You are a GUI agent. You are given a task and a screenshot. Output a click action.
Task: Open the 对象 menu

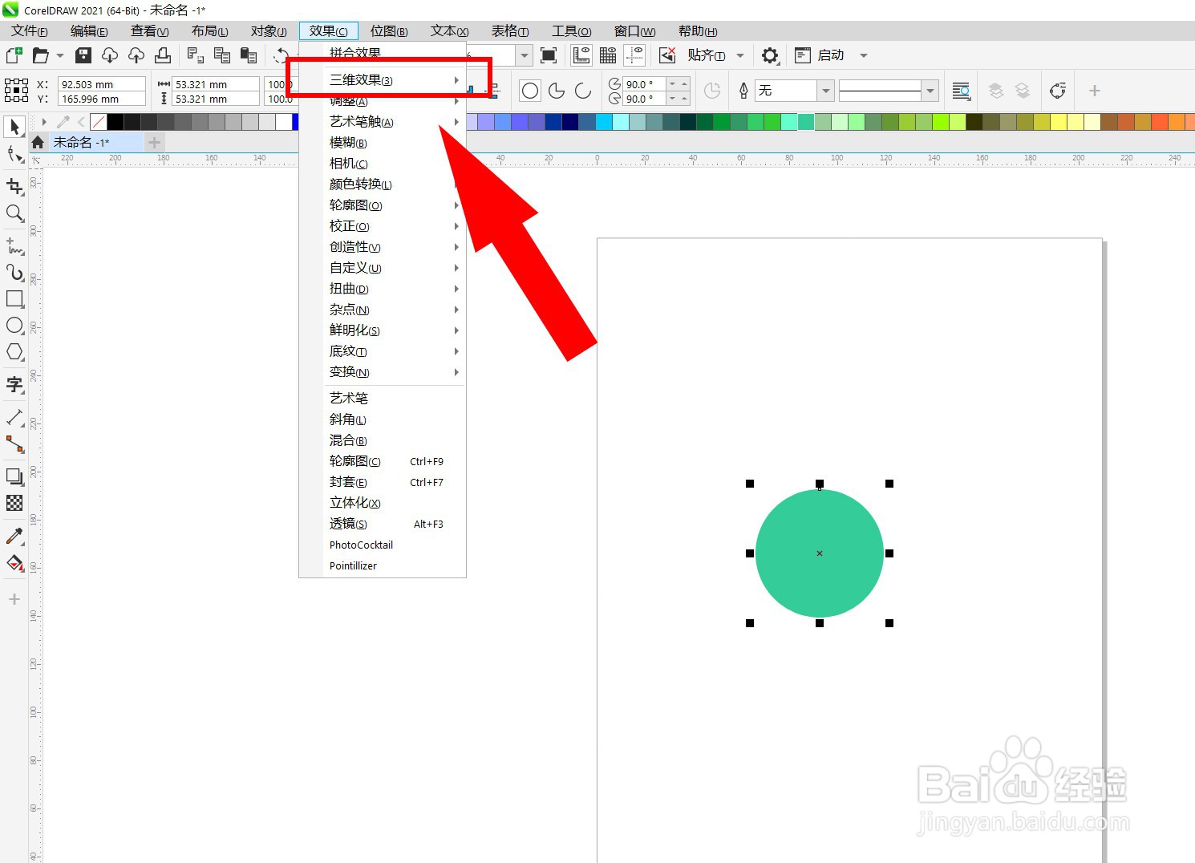[269, 31]
